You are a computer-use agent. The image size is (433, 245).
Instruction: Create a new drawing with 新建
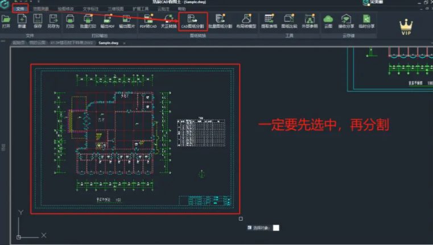(22, 22)
